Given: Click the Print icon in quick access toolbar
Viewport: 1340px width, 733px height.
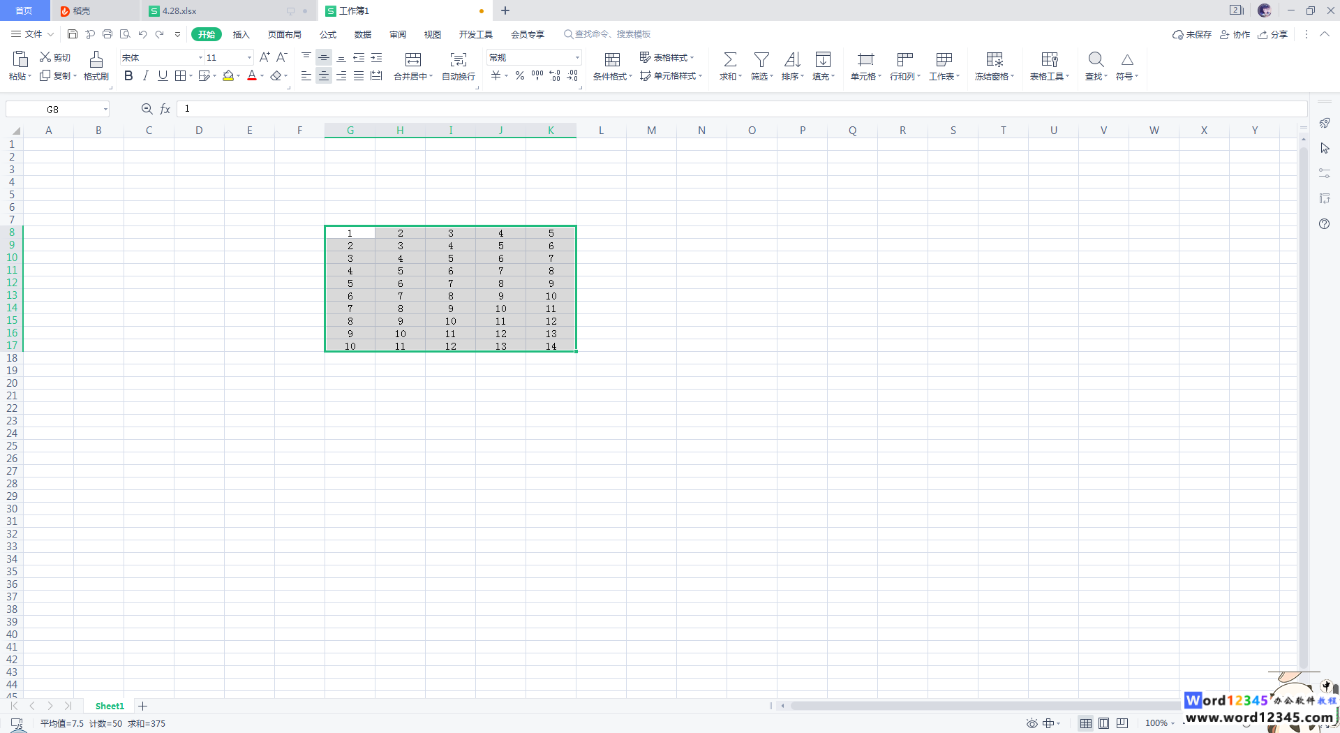Looking at the screenshot, I should (107, 34).
